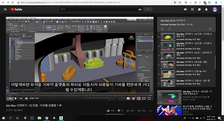Play the video with the play button
The width and height of the screenshot is (224, 121).
point(16,98)
